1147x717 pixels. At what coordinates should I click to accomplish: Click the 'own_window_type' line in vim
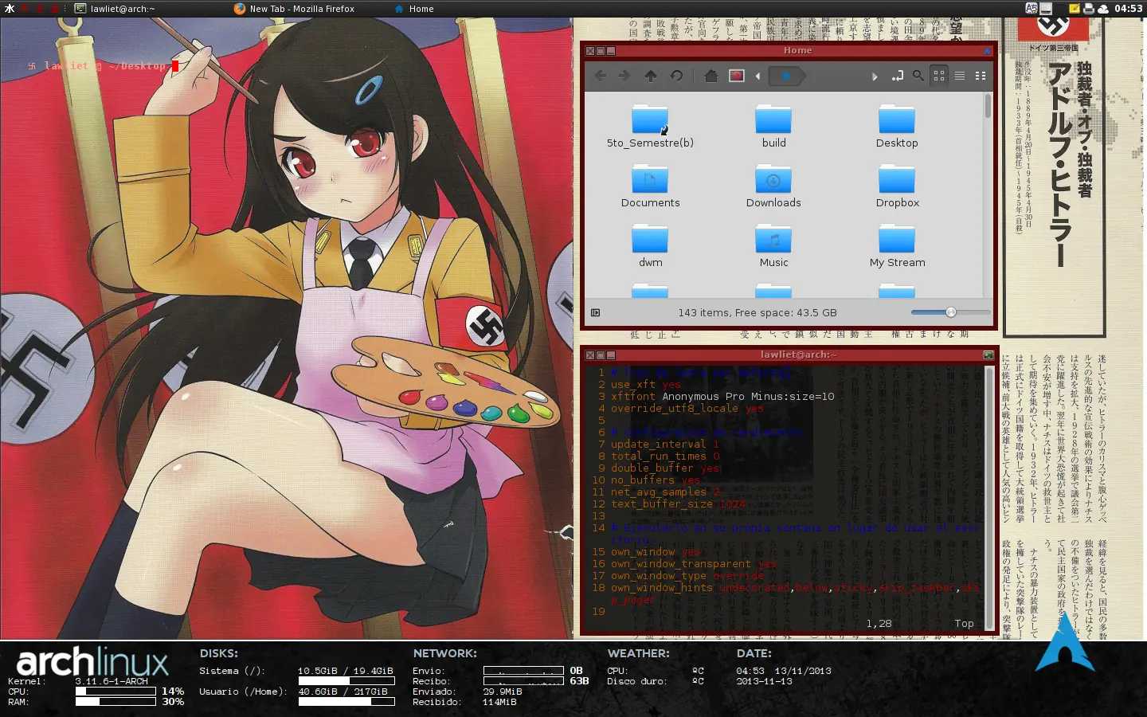(x=687, y=575)
